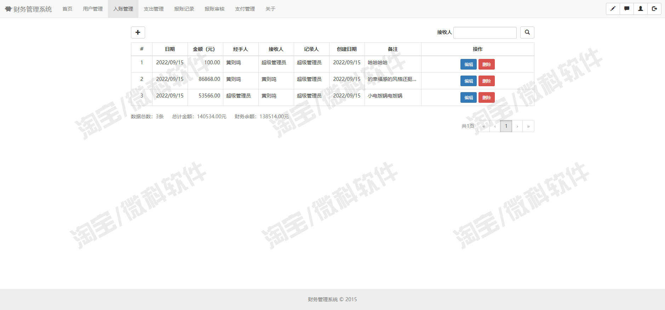The width and height of the screenshot is (665, 310).
Task: Edit the row with amount 86868.00
Action: [469, 81]
